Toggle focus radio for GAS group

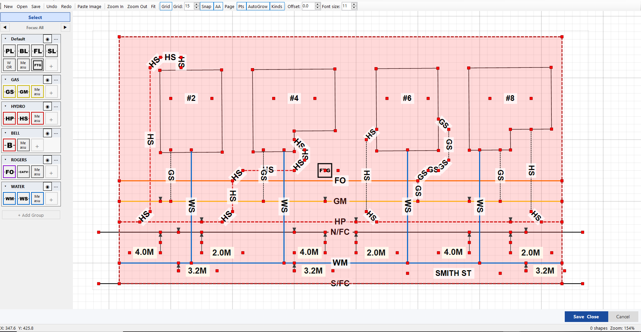(x=47, y=80)
